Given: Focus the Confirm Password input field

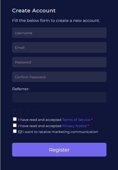Looking at the screenshot, I should [x=59, y=77].
